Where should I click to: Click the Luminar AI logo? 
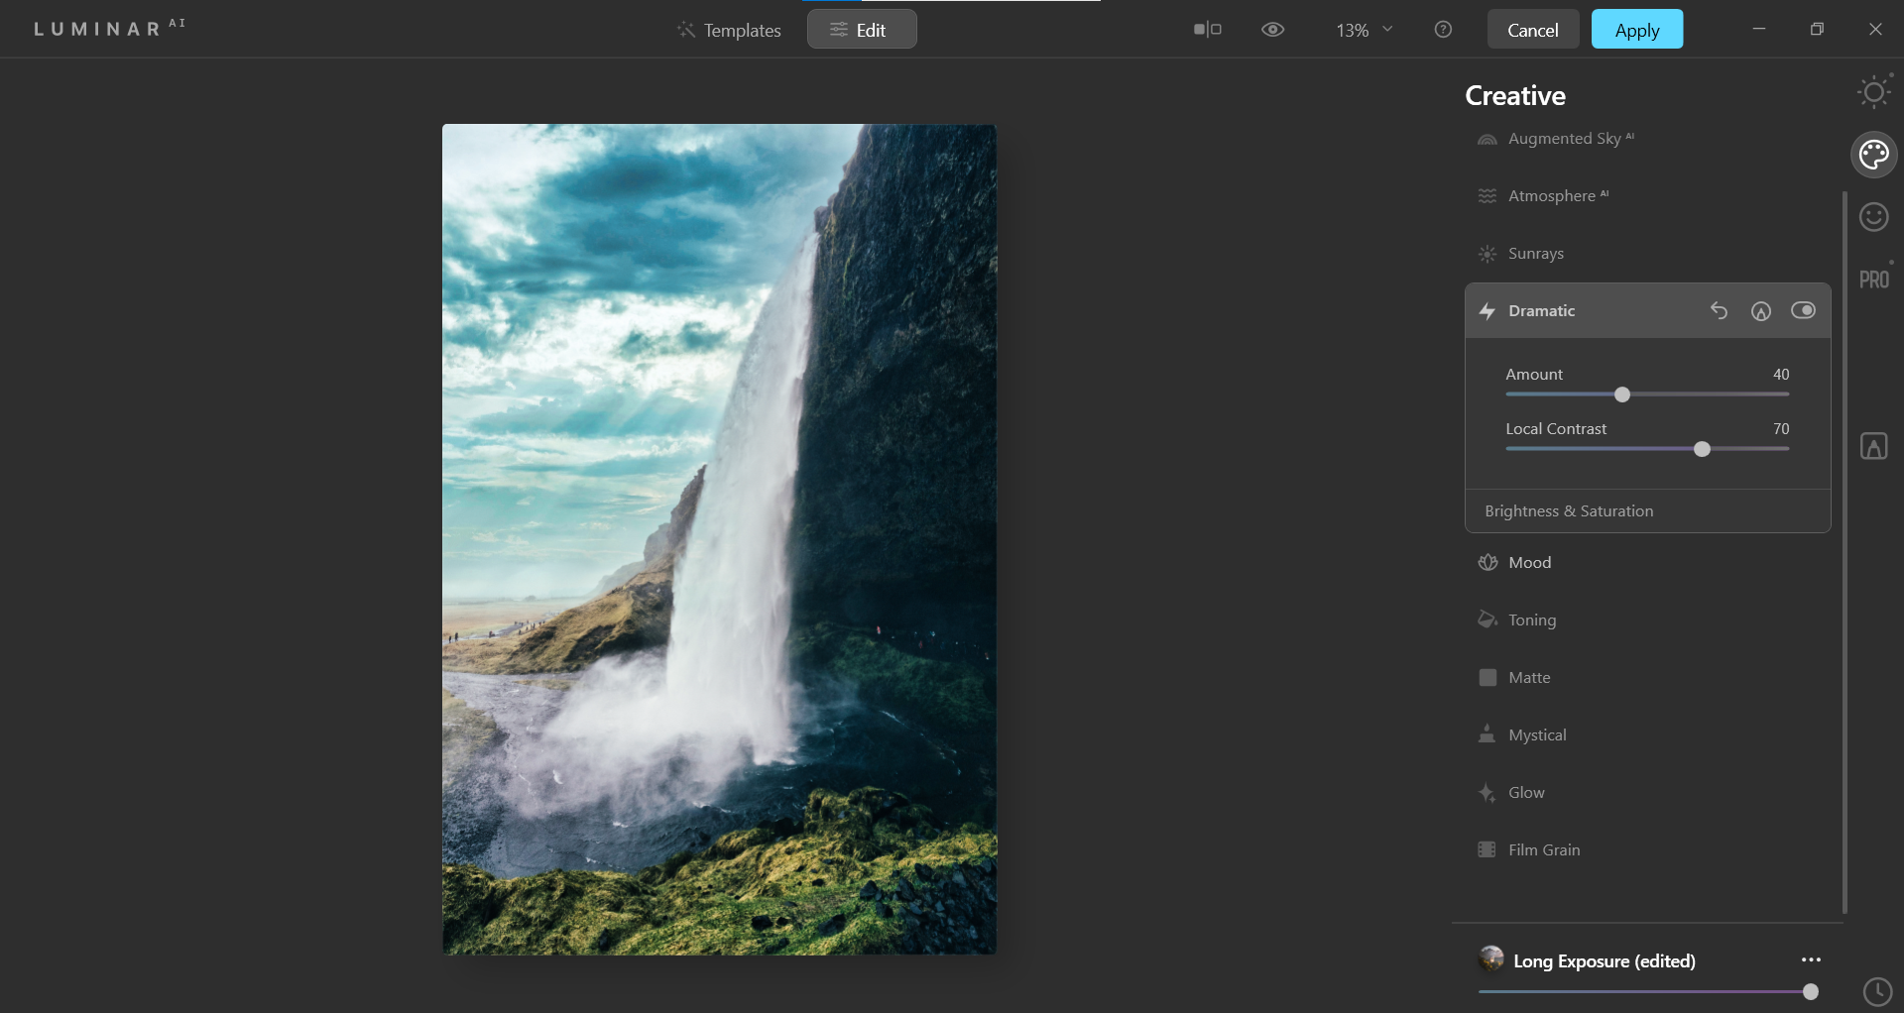tap(109, 28)
